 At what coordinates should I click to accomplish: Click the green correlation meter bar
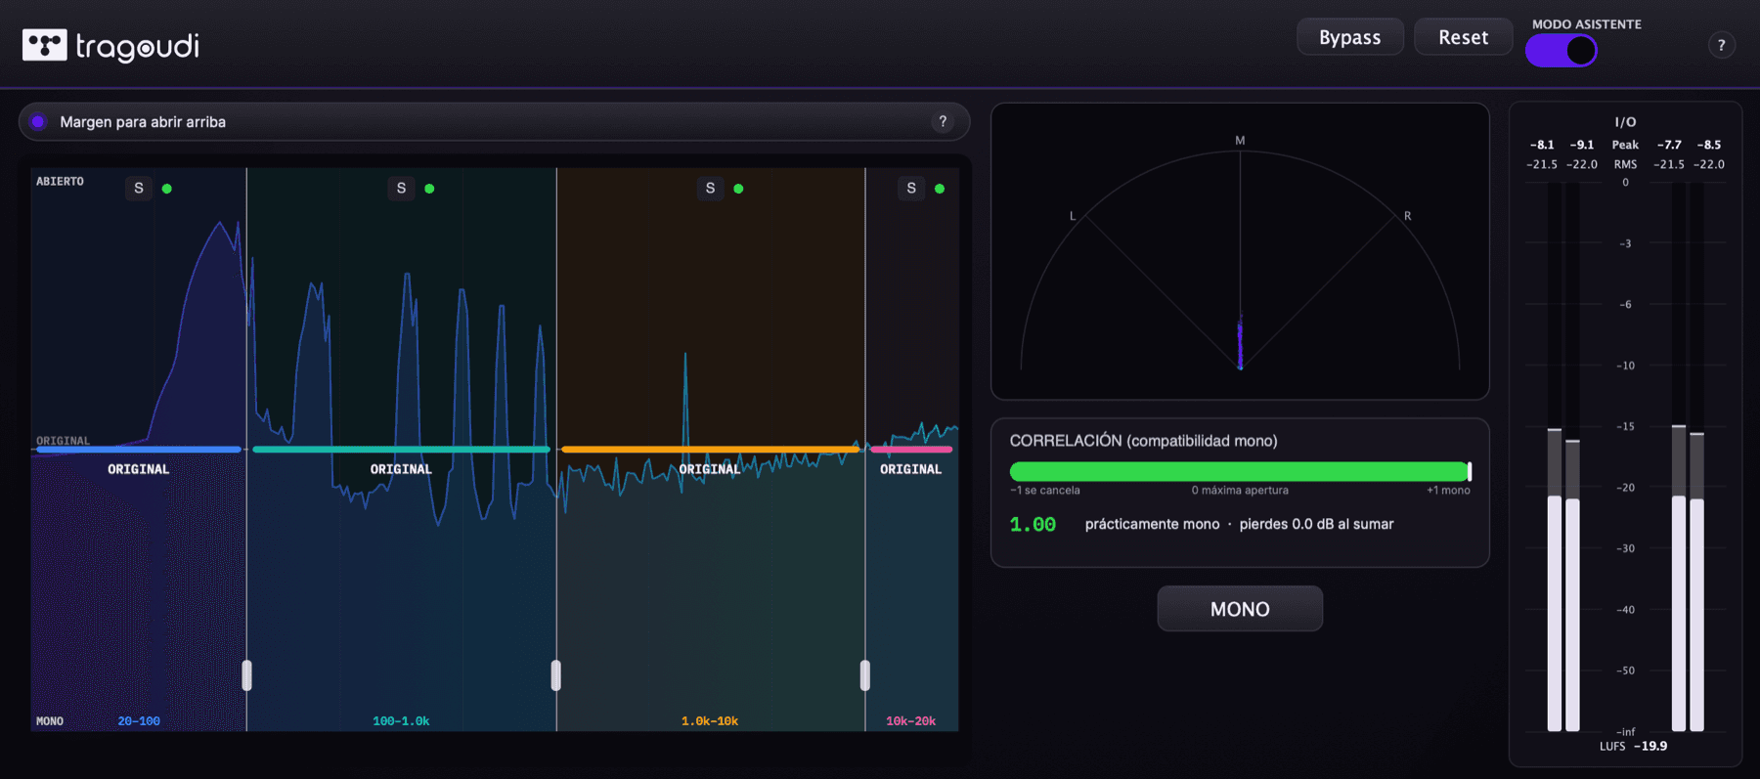pyautogui.click(x=1240, y=471)
